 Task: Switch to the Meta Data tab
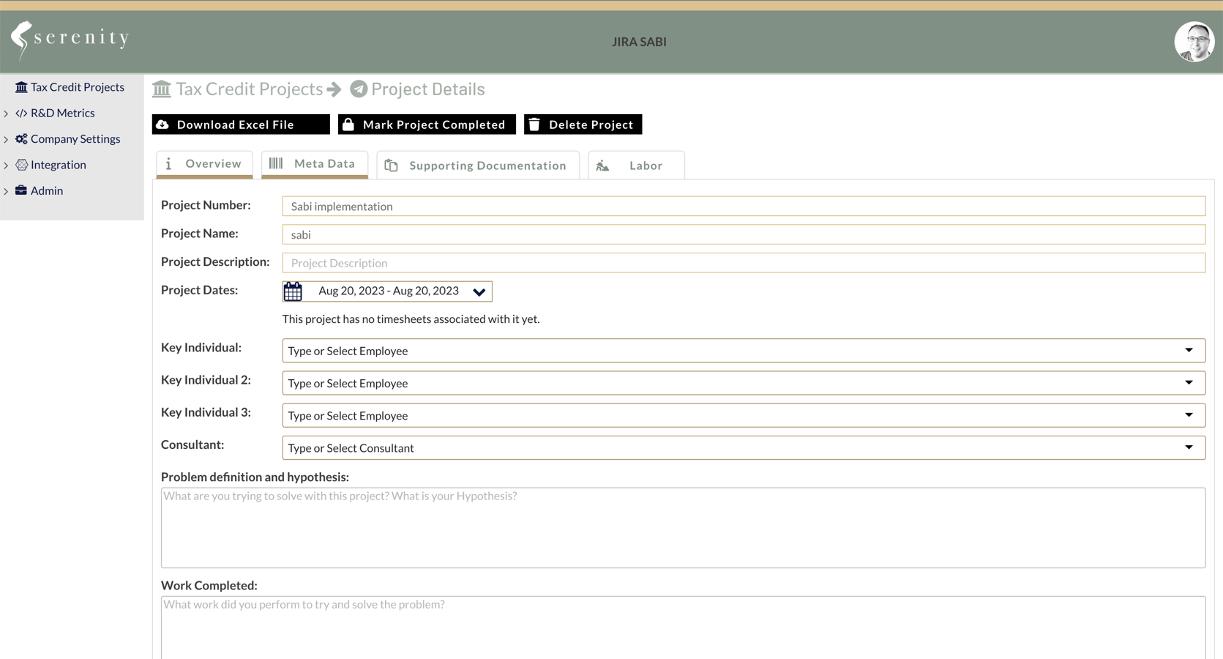(315, 164)
